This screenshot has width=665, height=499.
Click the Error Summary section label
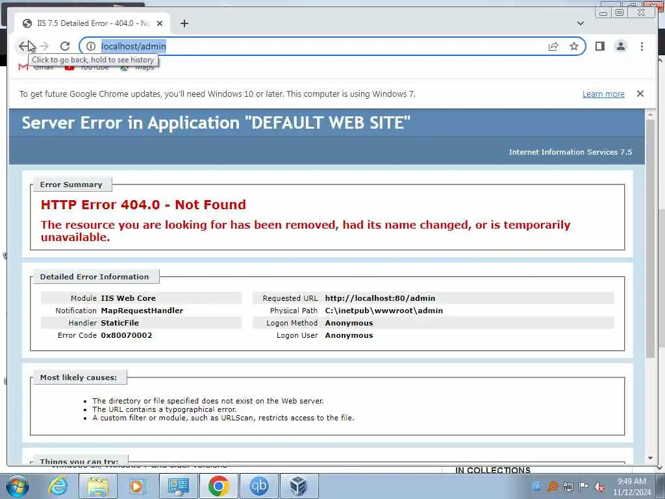(71, 185)
